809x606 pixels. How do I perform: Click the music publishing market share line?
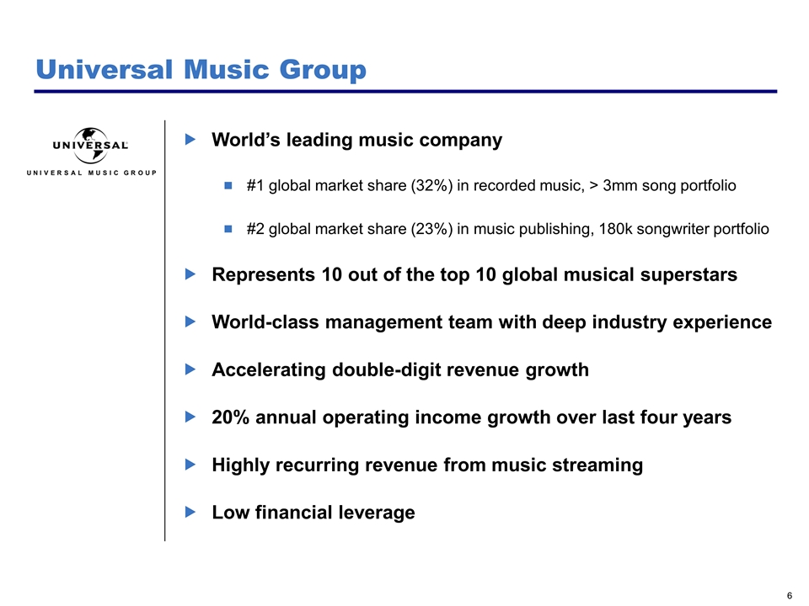[507, 229]
